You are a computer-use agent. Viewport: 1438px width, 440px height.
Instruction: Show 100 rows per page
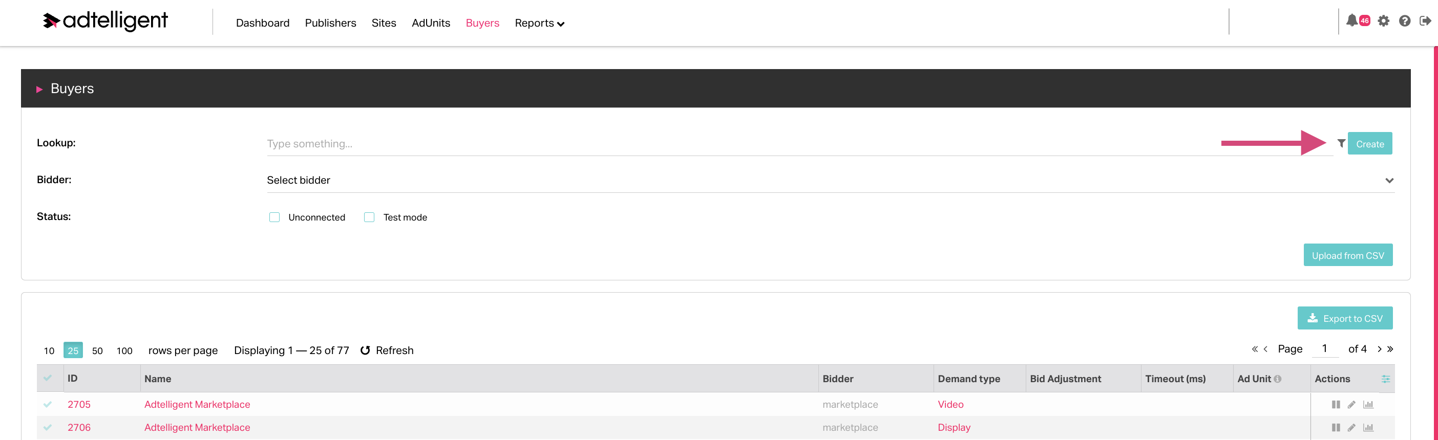tap(124, 350)
